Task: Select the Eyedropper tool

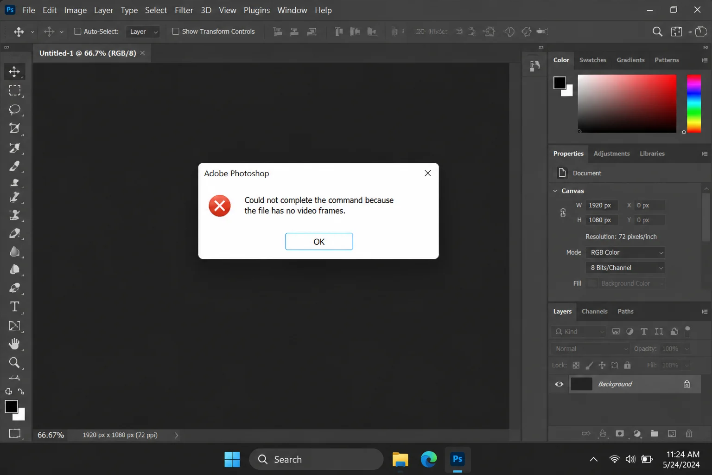Action: [14, 166]
